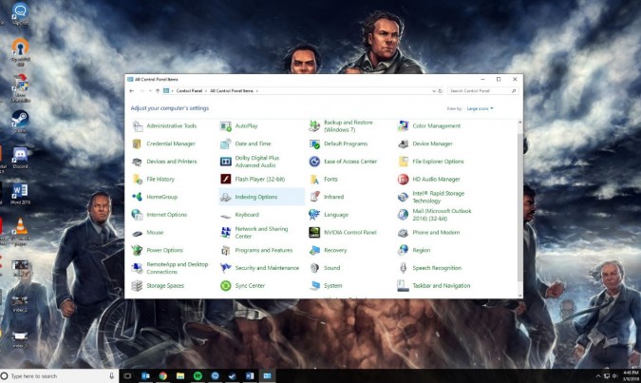The height and width of the screenshot is (383, 641).
Task: Click the Back navigation arrow
Action: [132, 91]
